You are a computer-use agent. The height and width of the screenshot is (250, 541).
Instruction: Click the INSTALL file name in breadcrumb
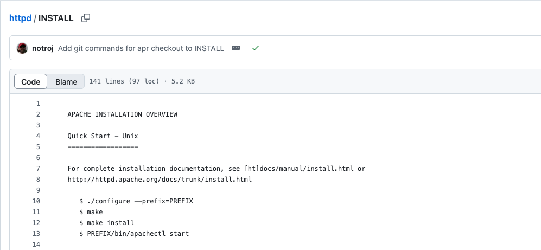[56, 18]
